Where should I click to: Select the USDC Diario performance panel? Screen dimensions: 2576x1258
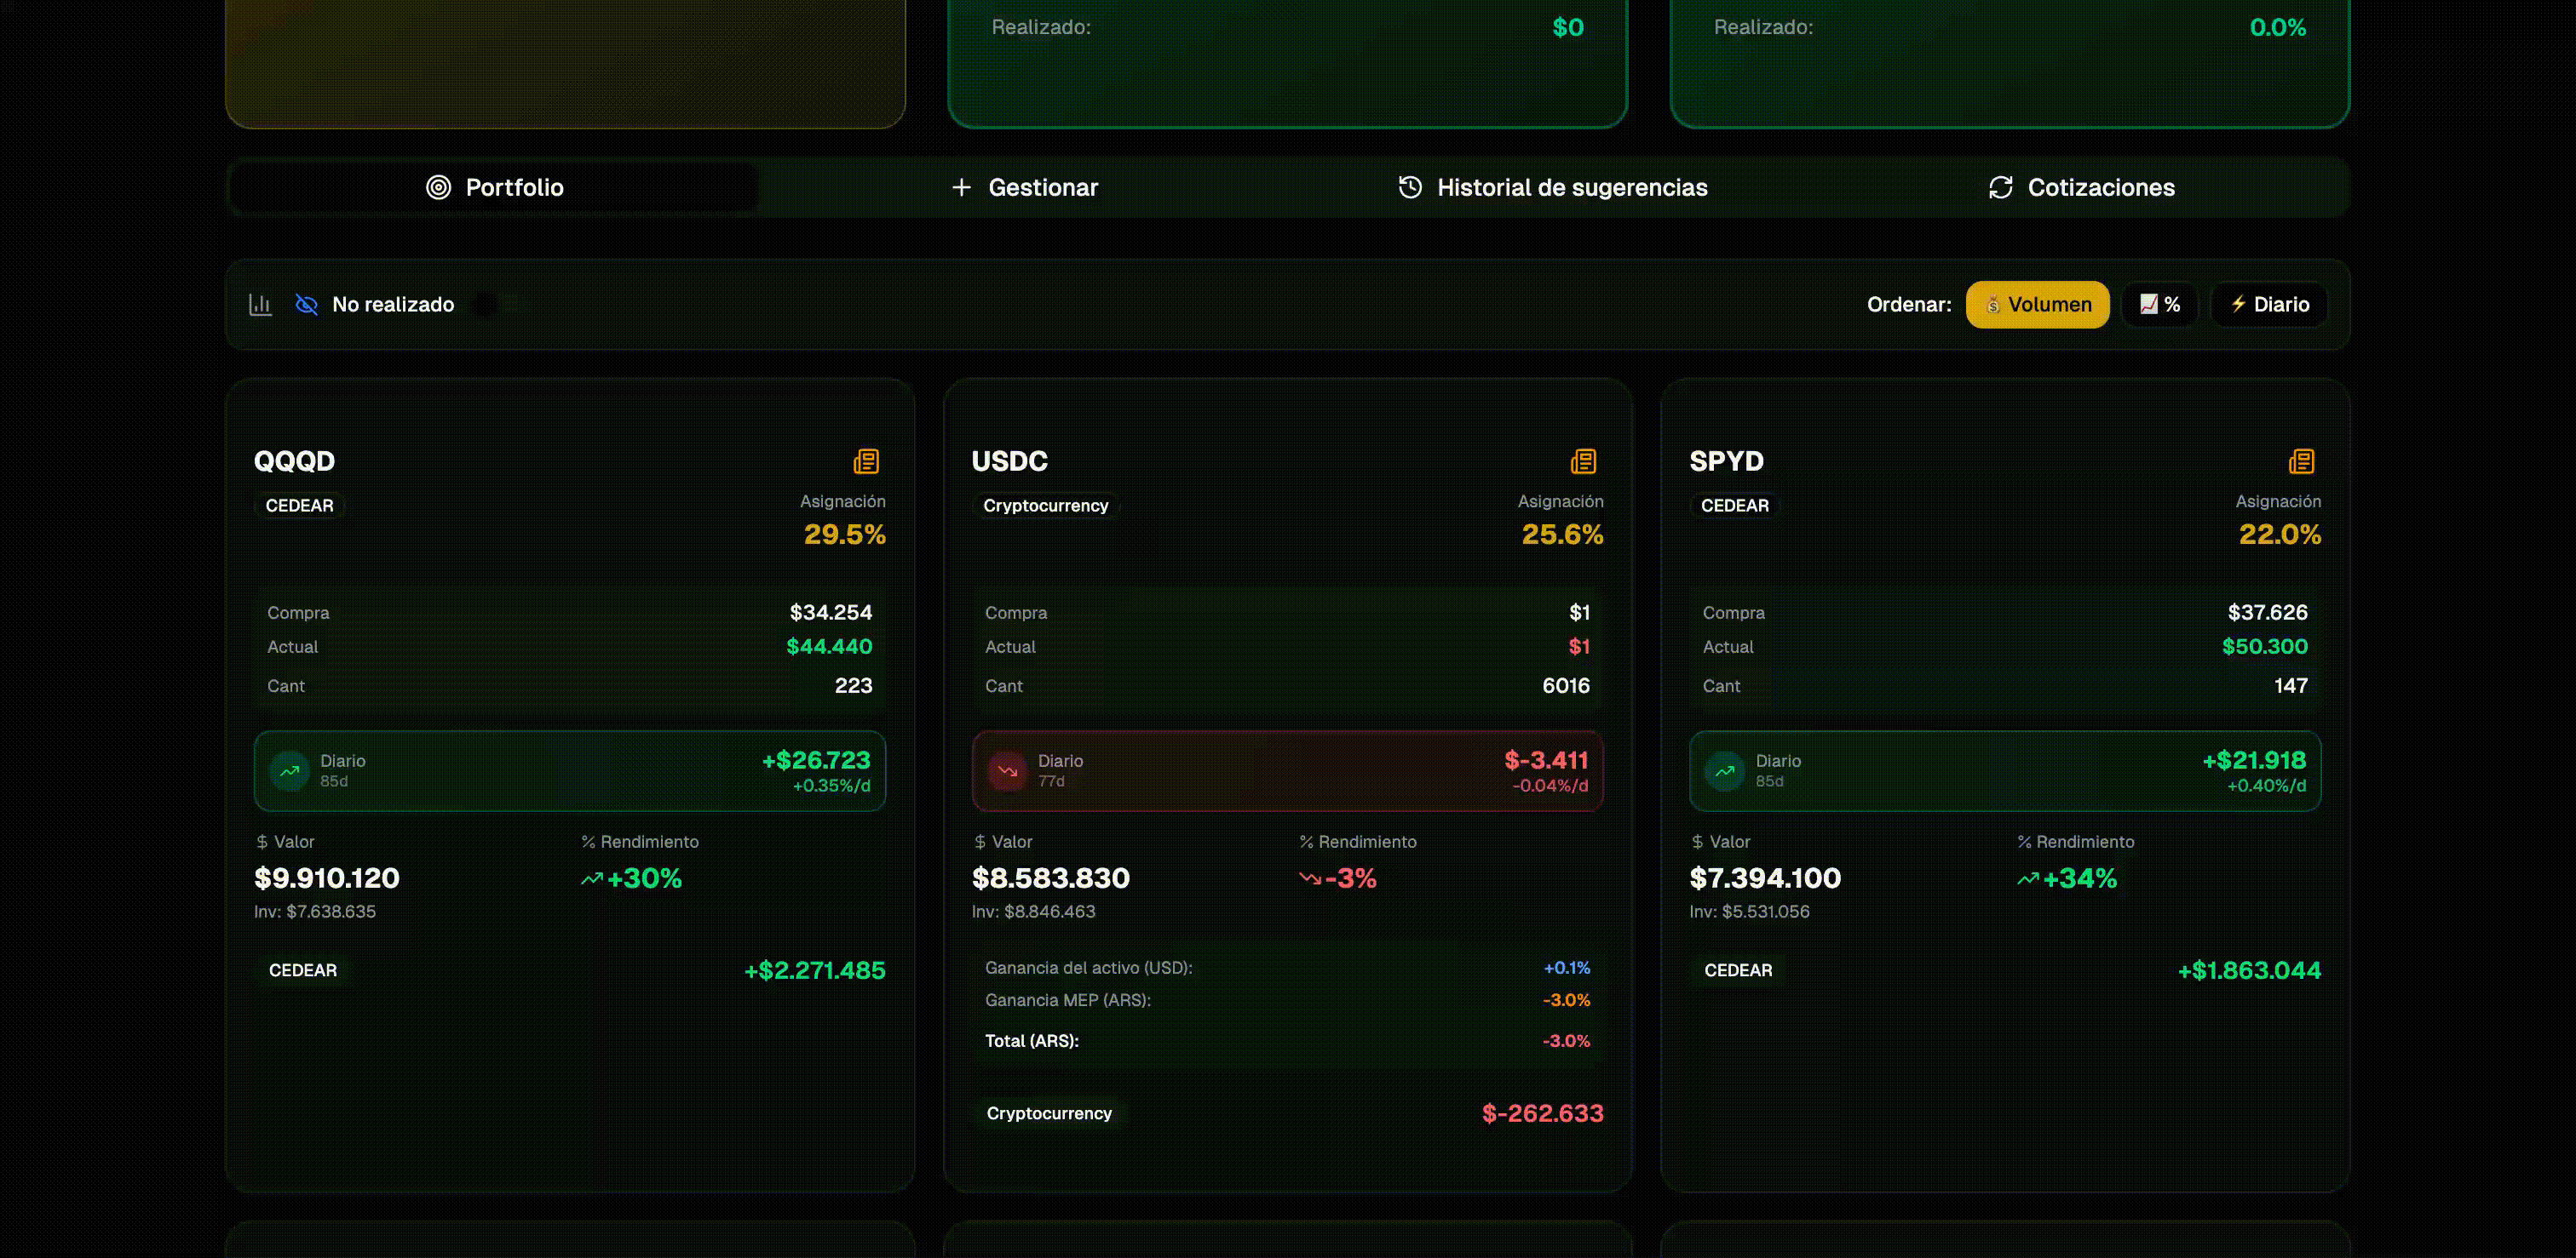(1287, 770)
